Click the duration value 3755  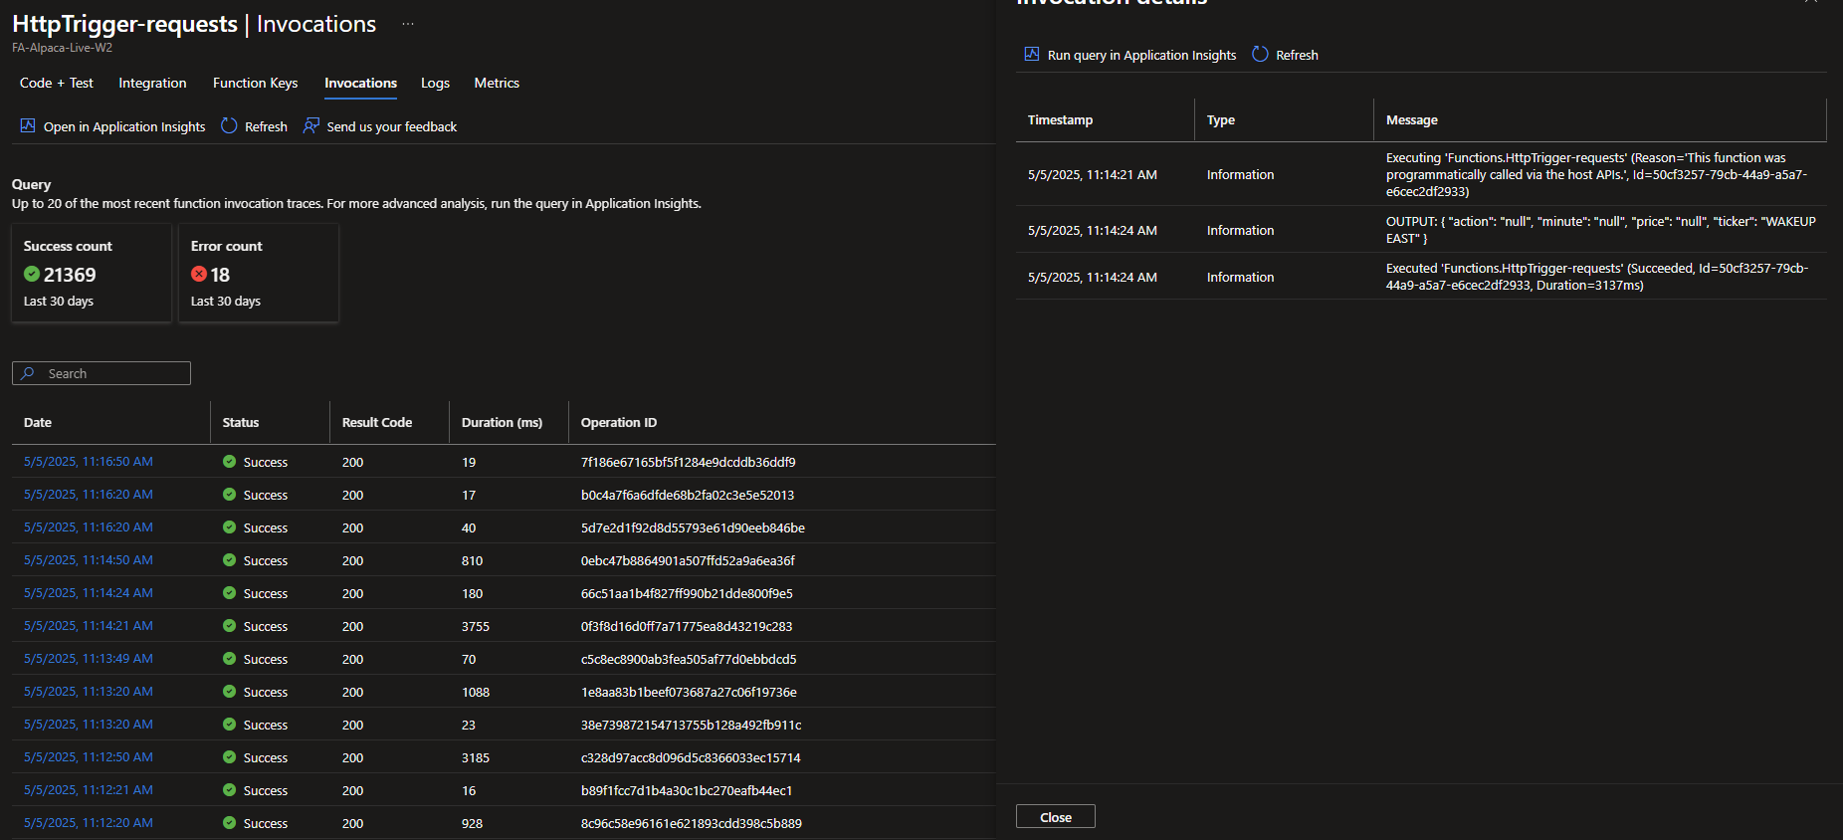pos(476,626)
